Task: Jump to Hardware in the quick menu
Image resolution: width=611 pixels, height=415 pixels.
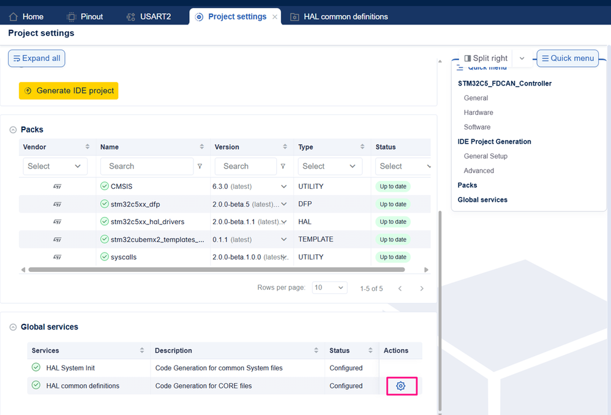Action: click(x=479, y=112)
